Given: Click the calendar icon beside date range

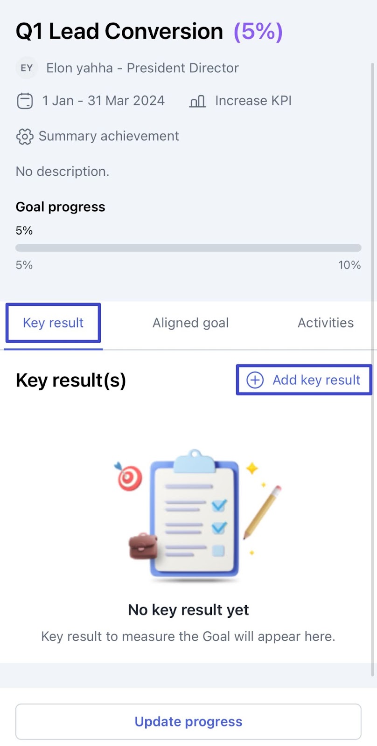Looking at the screenshot, I should [25, 101].
